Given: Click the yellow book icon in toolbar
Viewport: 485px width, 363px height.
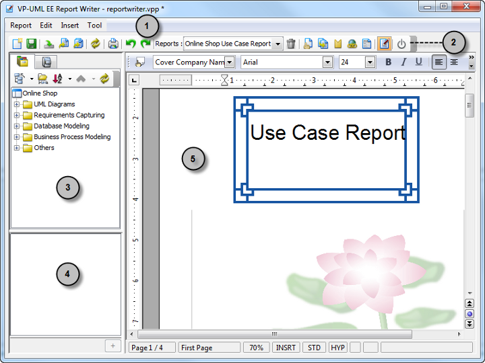Looking at the screenshot, I should pos(337,44).
